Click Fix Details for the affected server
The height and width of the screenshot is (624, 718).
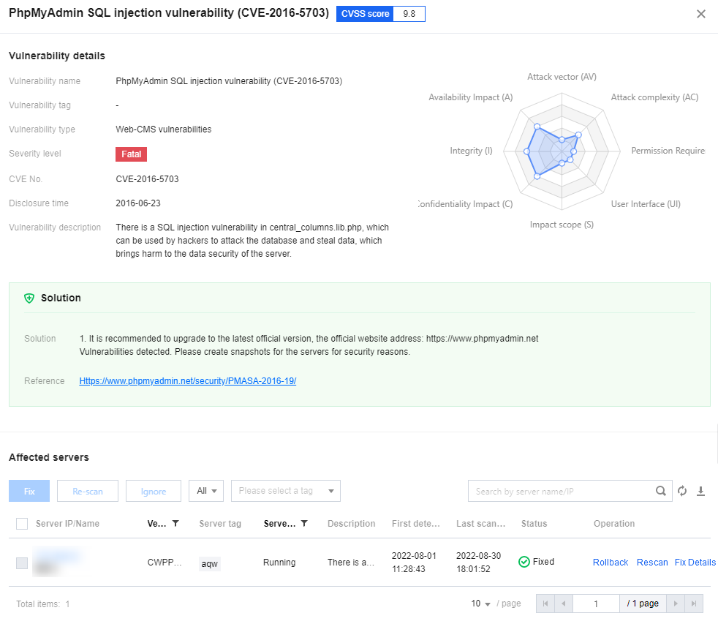(695, 562)
